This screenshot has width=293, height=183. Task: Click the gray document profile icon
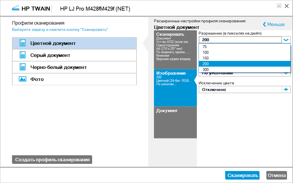[x=23, y=55]
